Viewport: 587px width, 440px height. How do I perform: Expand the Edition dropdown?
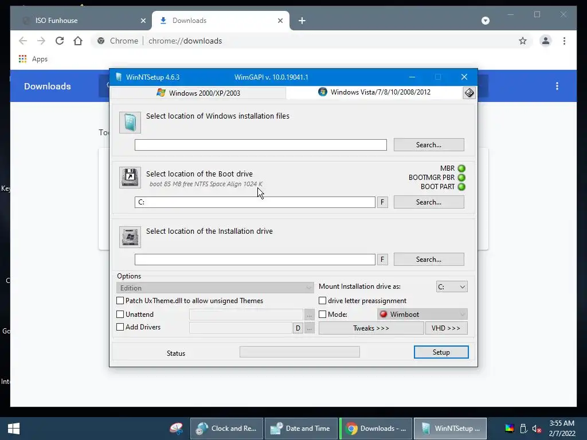click(215, 288)
